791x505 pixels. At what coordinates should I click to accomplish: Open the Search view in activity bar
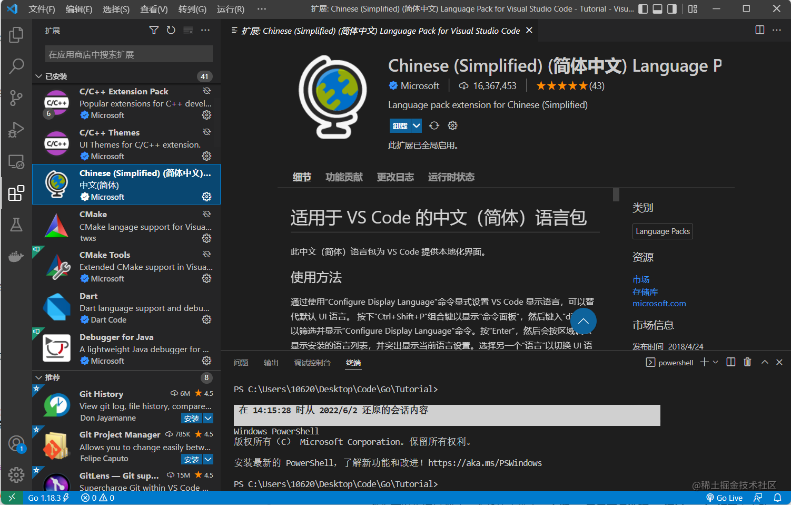click(16, 66)
